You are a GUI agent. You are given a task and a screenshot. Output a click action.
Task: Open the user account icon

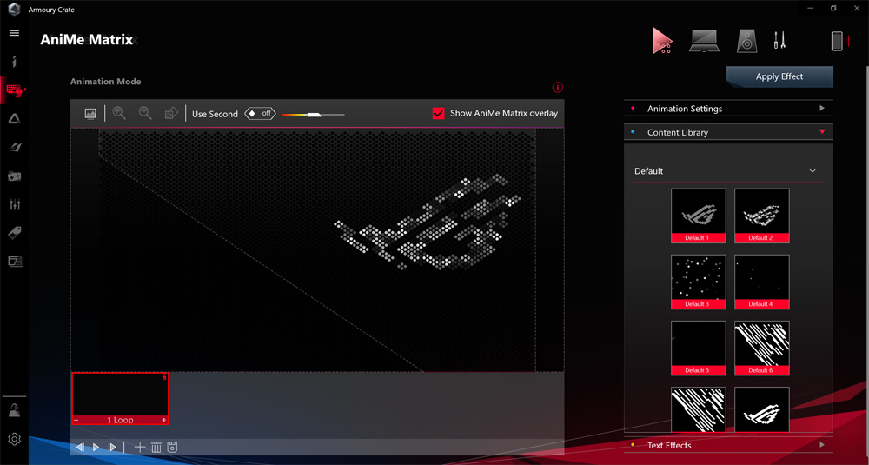(x=15, y=411)
